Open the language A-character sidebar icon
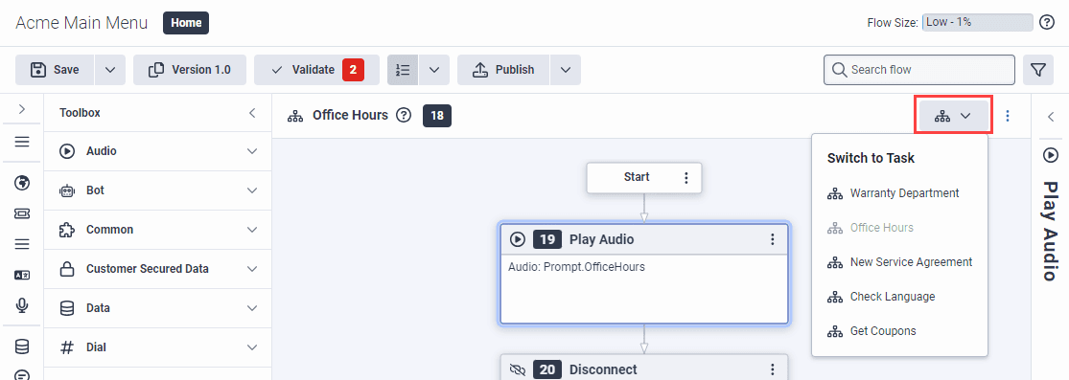This screenshot has height=380, width=1069. pos(22,275)
